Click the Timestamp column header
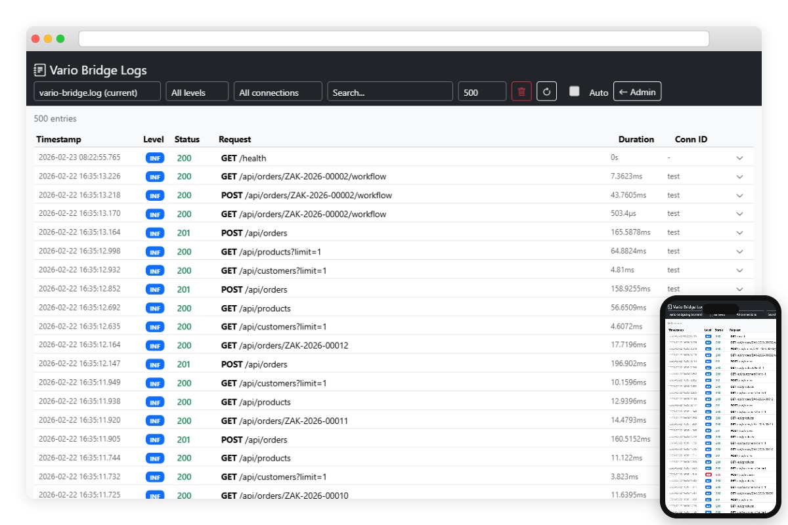The height and width of the screenshot is (525, 788). pos(59,139)
